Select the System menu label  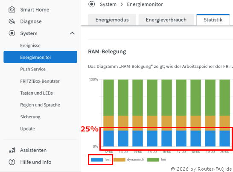coord(29,33)
